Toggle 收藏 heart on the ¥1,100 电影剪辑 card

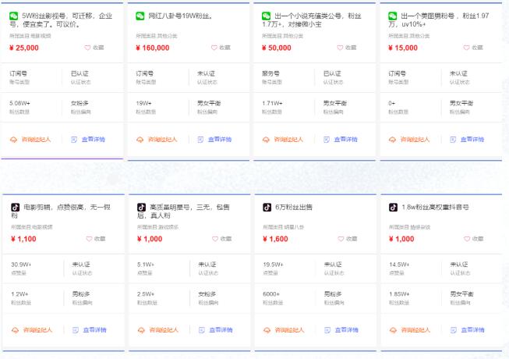coord(90,239)
